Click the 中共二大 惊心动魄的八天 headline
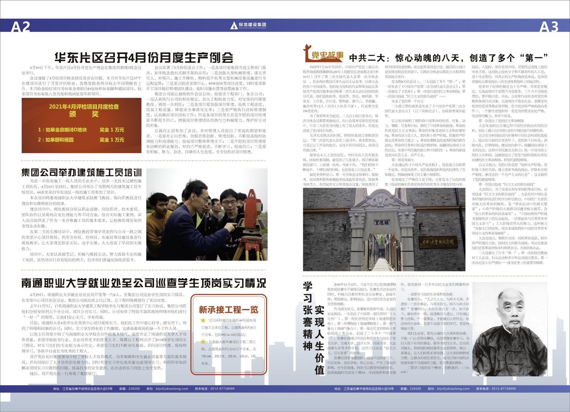Screen dimensions: 570x412 [x=448, y=57]
